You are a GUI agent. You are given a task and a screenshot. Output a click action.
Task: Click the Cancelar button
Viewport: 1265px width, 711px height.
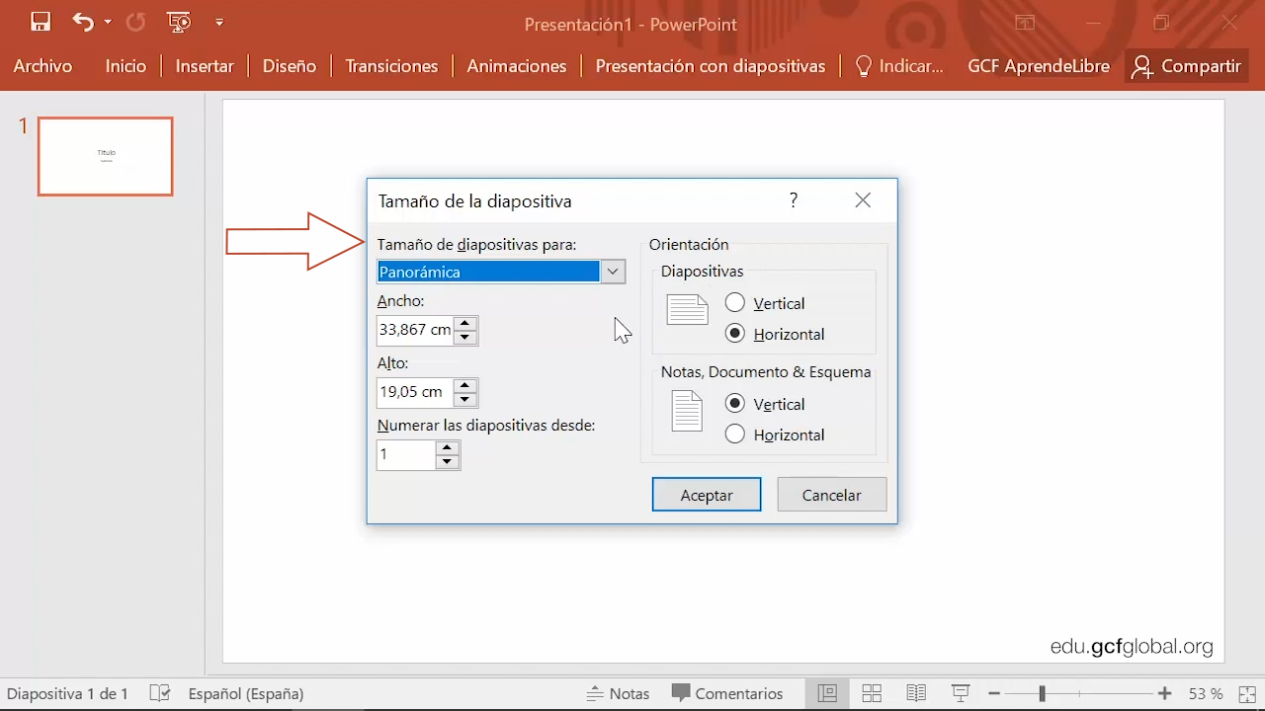click(832, 495)
